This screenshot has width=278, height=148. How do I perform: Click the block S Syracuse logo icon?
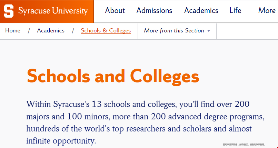pyautogui.click(x=9, y=11)
